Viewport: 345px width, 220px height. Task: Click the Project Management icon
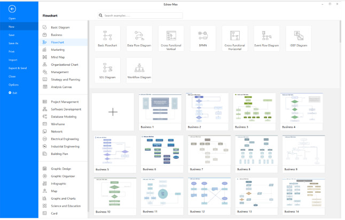45,101
